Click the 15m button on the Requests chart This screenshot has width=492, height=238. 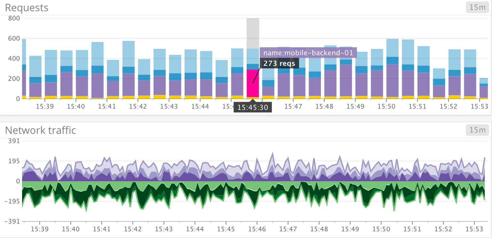[x=477, y=7]
